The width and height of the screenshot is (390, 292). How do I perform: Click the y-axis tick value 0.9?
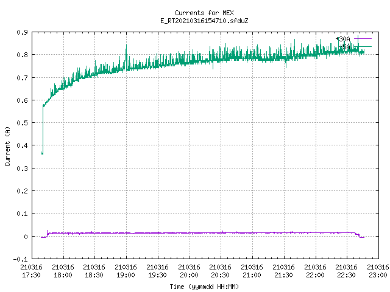[23, 32]
